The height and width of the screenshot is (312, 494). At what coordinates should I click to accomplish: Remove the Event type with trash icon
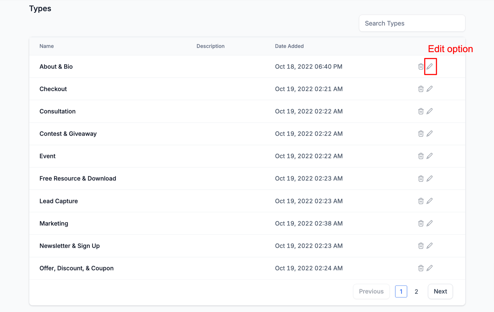coord(421,156)
